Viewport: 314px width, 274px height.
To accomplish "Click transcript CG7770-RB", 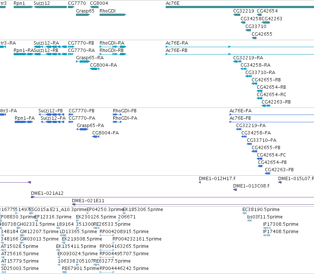I will [x=81, y=43].
